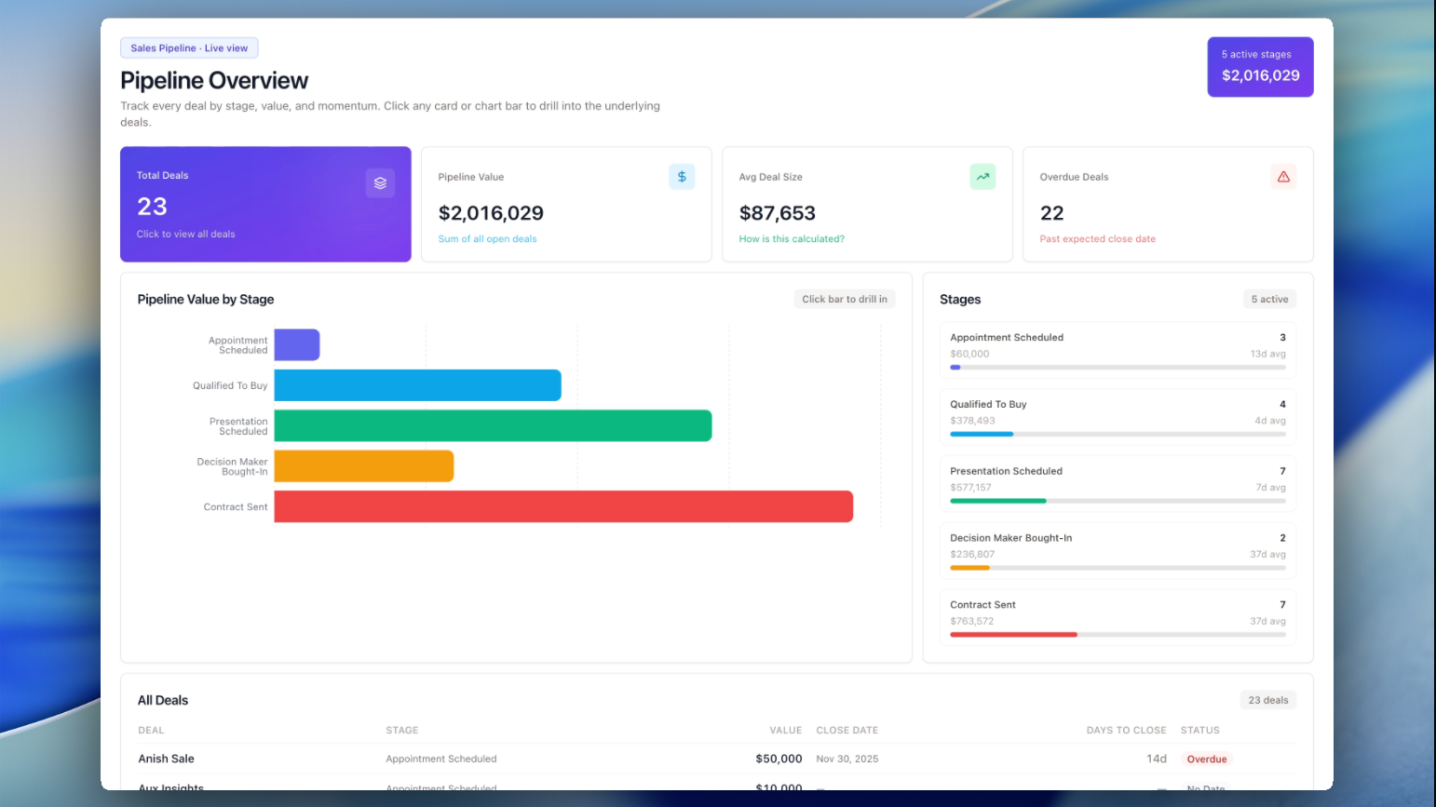Open the 'How is this calculated?' link
1436x807 pixels.
[x=792, y=239]
